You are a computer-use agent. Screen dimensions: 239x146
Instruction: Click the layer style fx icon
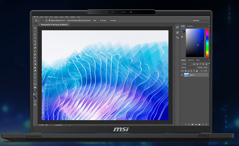pyautogui.click(x=189, y=125)
